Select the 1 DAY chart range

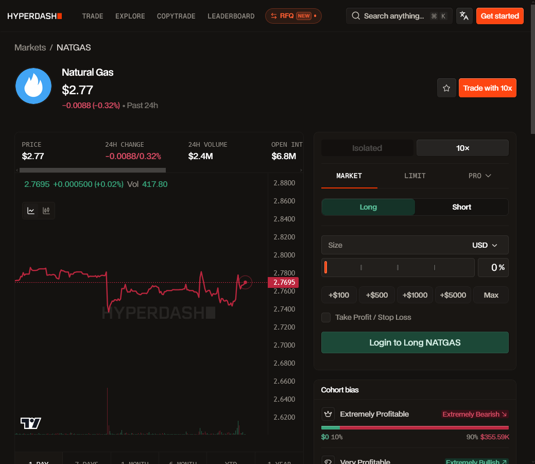click(39, 459)
